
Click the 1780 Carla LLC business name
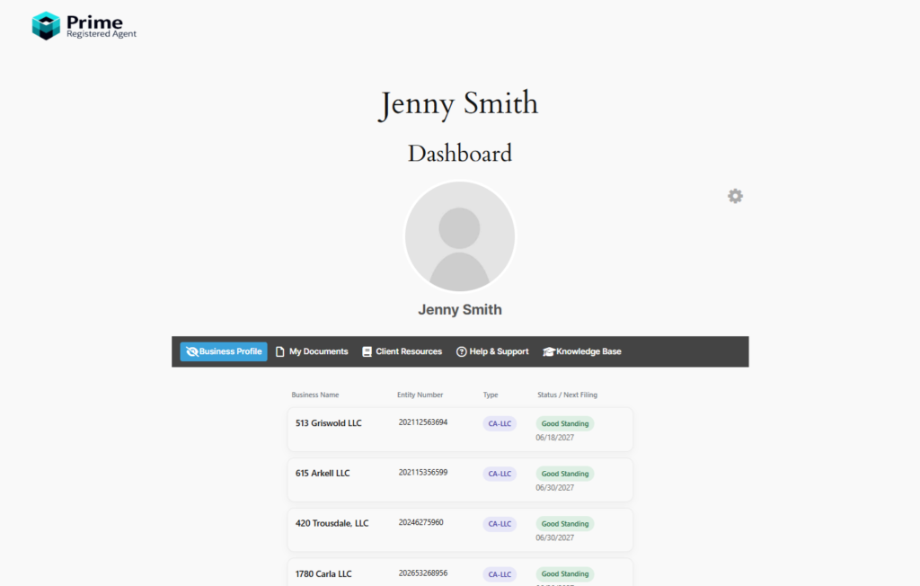point(323,573)
